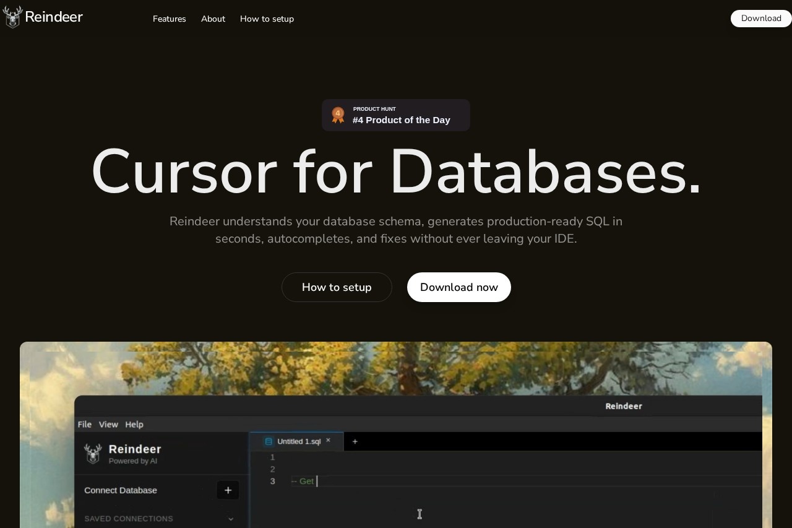
Task: Go to Features in the top navigation
Action: [169, 19]
